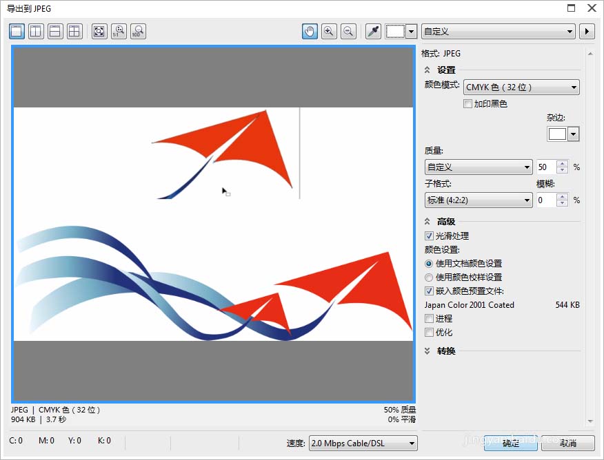Open the toolbar color swatch dropdown arrow

pos(412,31)
